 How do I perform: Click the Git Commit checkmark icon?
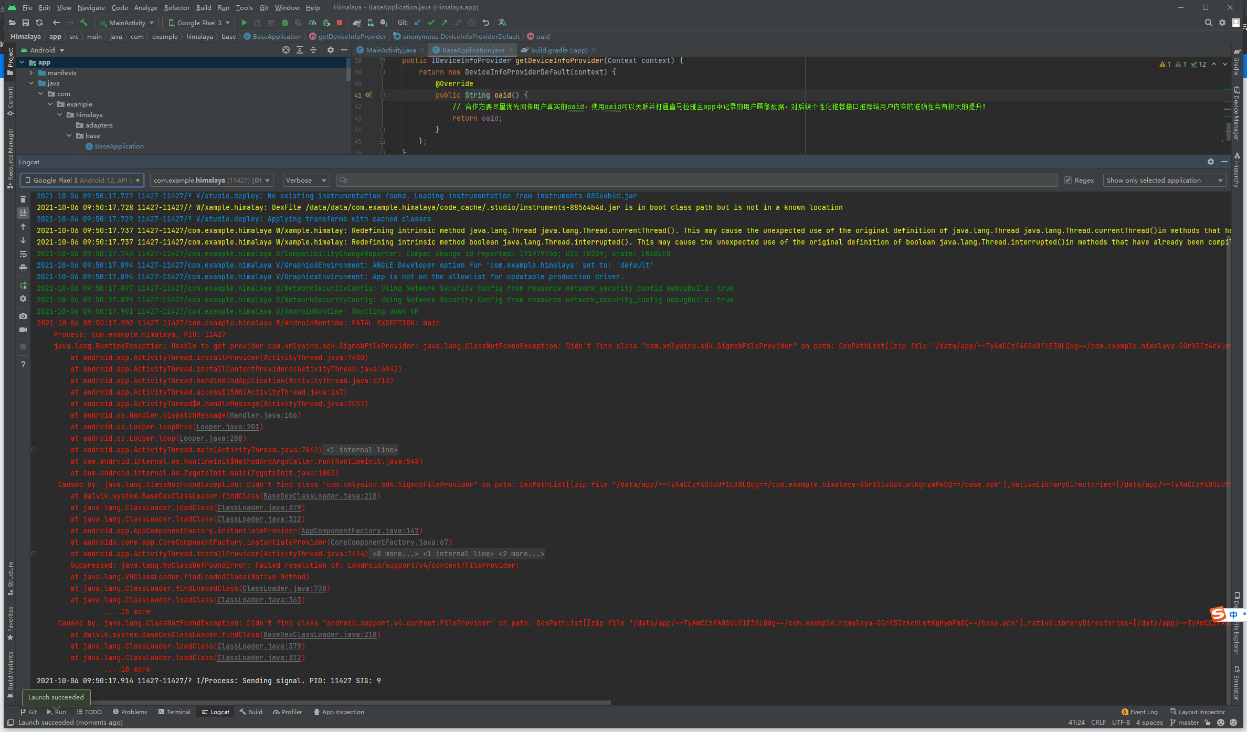(x=431, y=23)
